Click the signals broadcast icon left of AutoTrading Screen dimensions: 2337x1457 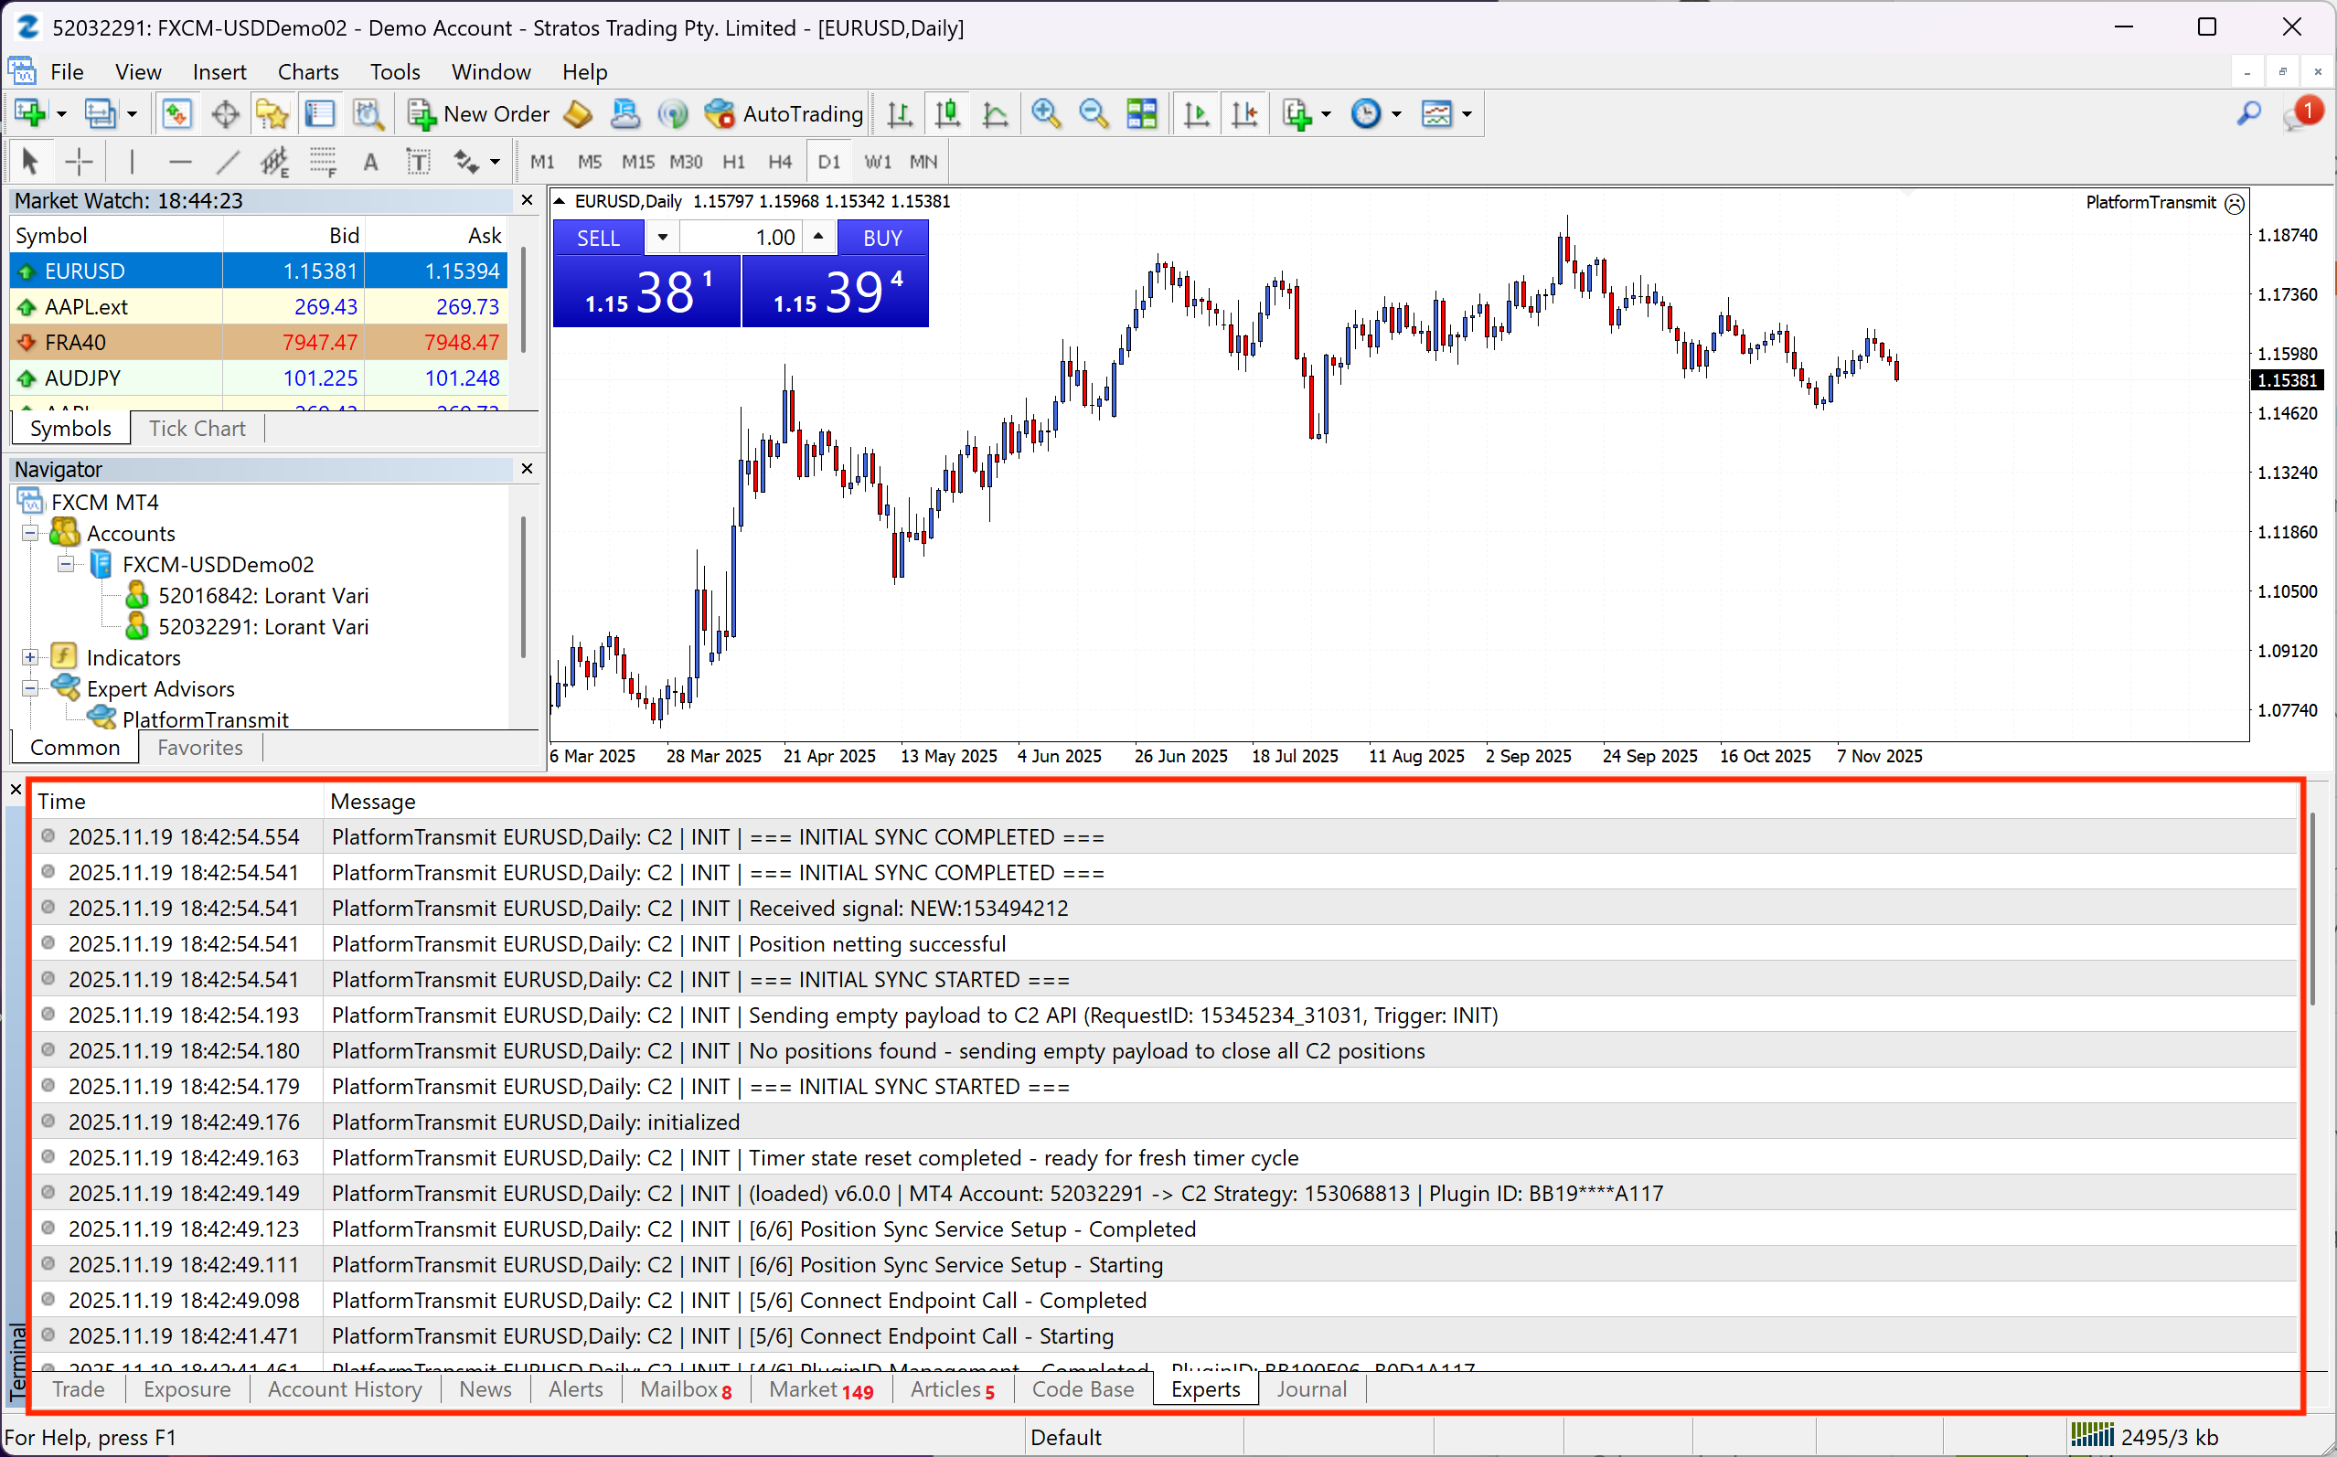(673, 113)
